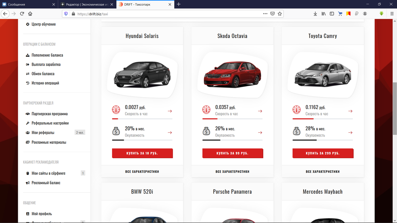Open the tracking protection shield icon
The image size is (397, 223).
point(66,14)
